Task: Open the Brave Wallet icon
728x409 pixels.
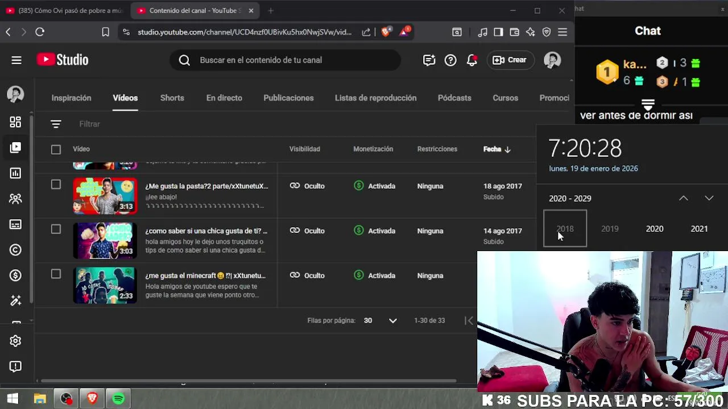Action: [515, 32]
